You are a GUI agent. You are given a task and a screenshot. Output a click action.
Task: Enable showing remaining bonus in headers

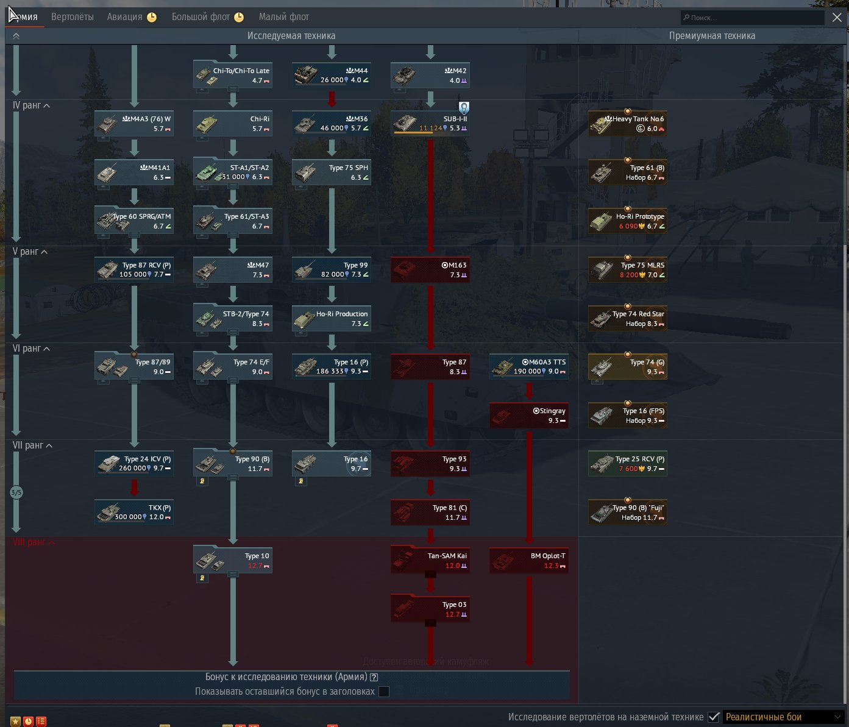pyautogui.click(x=384, y=692)
